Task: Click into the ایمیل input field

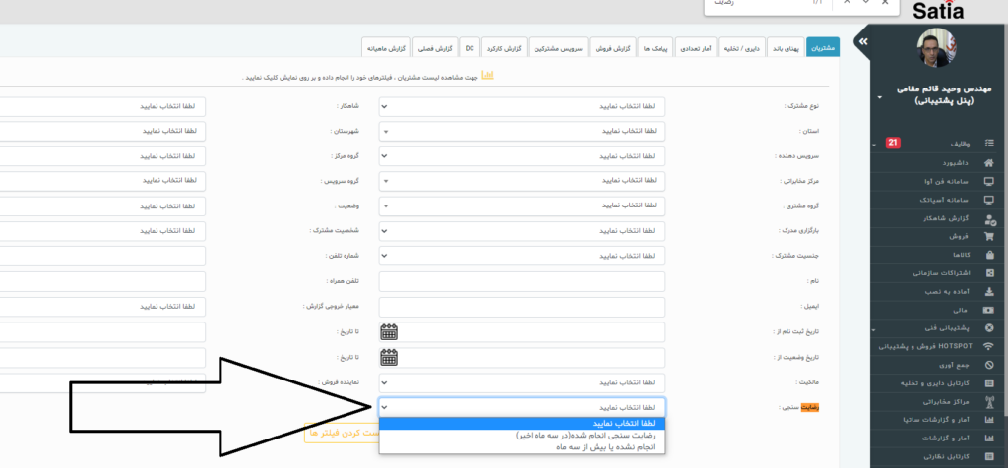Action: [x=522, y=307]
